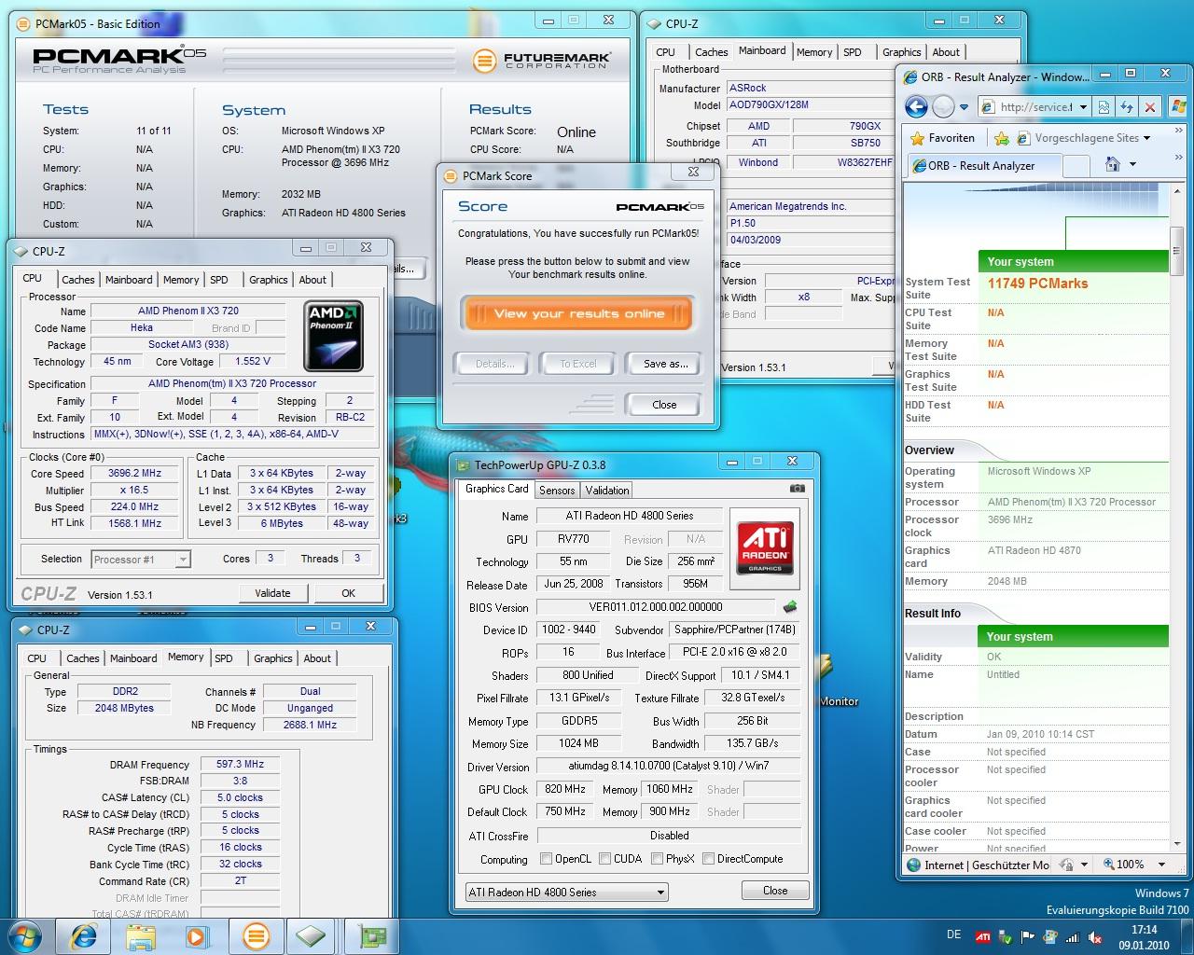Toggle the CUDA checkbox in GPU-Z
1194x955 pixels.
click(604, 859)
